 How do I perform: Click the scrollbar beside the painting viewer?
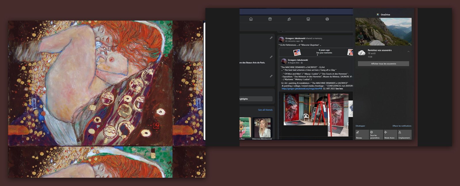[x=204, y=81]
